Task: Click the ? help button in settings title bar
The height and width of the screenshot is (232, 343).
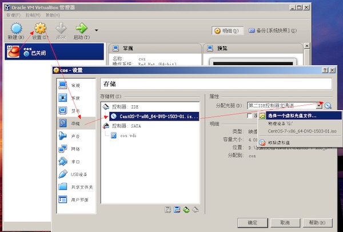Action: 325,70
